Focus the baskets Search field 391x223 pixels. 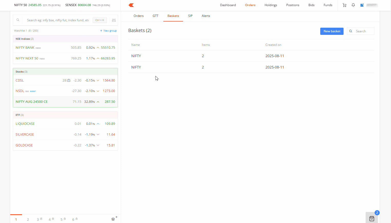363,31
